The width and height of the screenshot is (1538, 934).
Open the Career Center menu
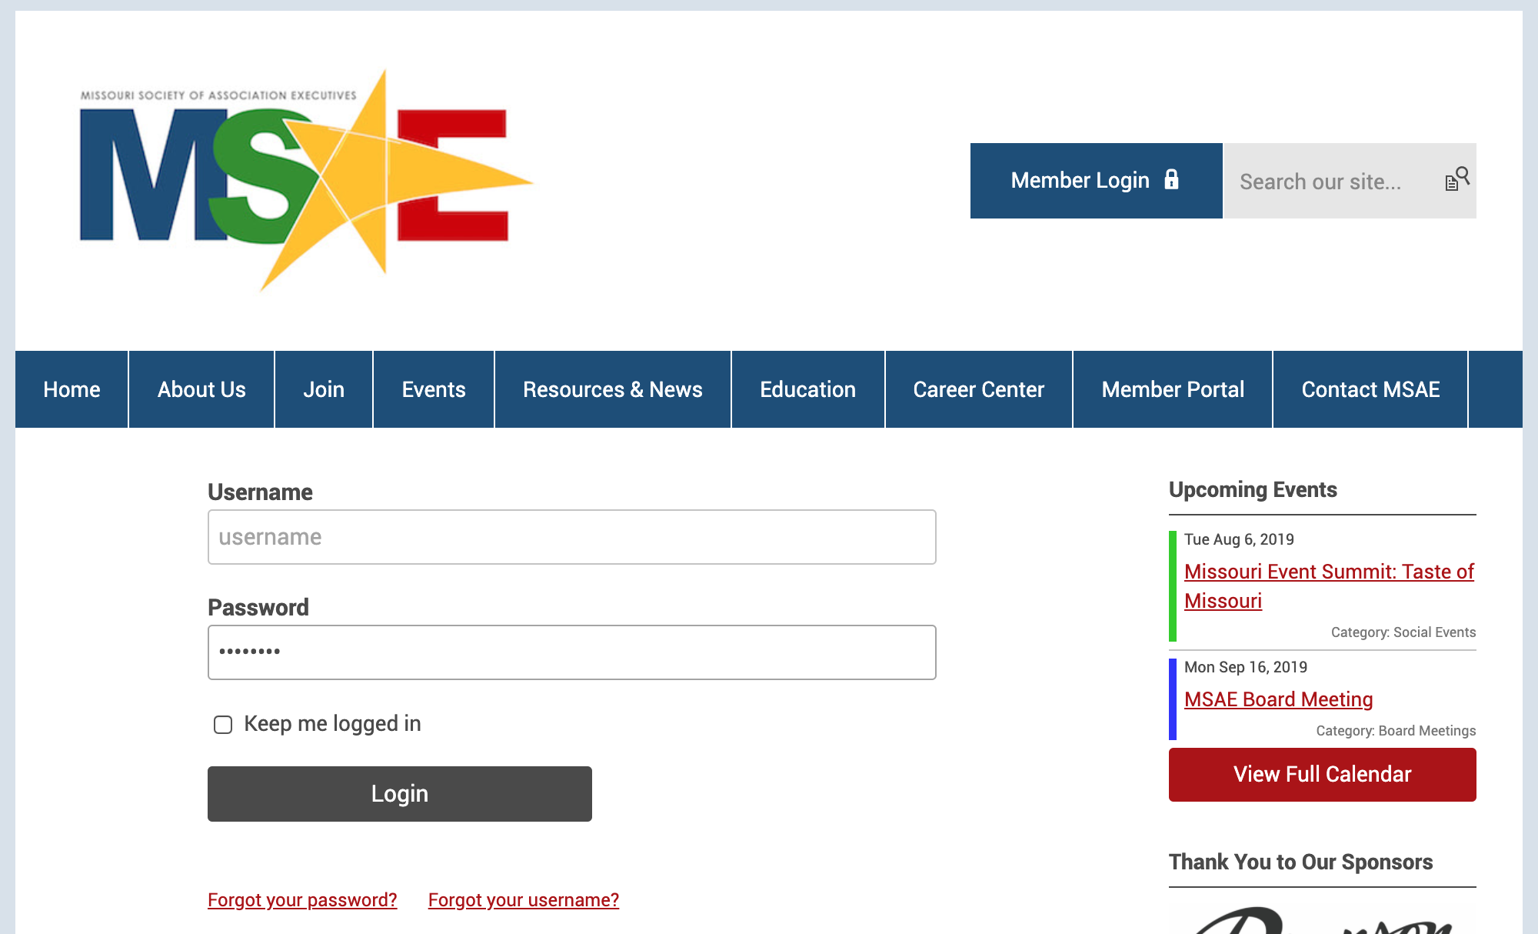pyautogui.click(x=979, y=389)
